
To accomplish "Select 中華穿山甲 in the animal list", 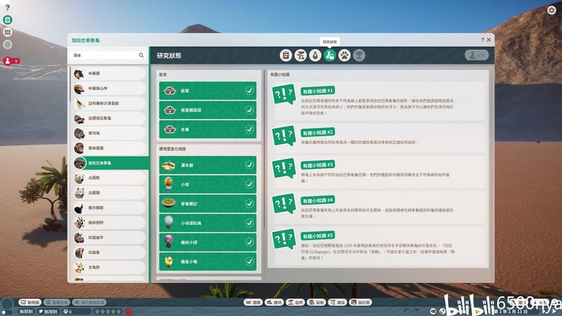I will [110, 88].
